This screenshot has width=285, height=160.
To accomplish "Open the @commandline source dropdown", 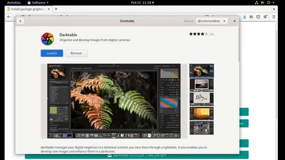I will (x=212, y=21).
